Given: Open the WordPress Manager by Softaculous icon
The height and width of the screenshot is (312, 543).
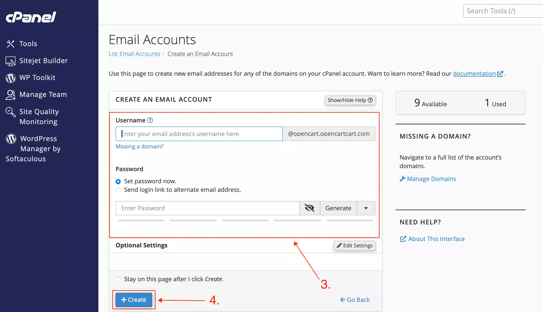Looking at the screenshot, I should [11, 139].
